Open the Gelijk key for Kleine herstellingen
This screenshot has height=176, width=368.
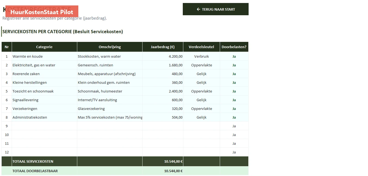202,82
